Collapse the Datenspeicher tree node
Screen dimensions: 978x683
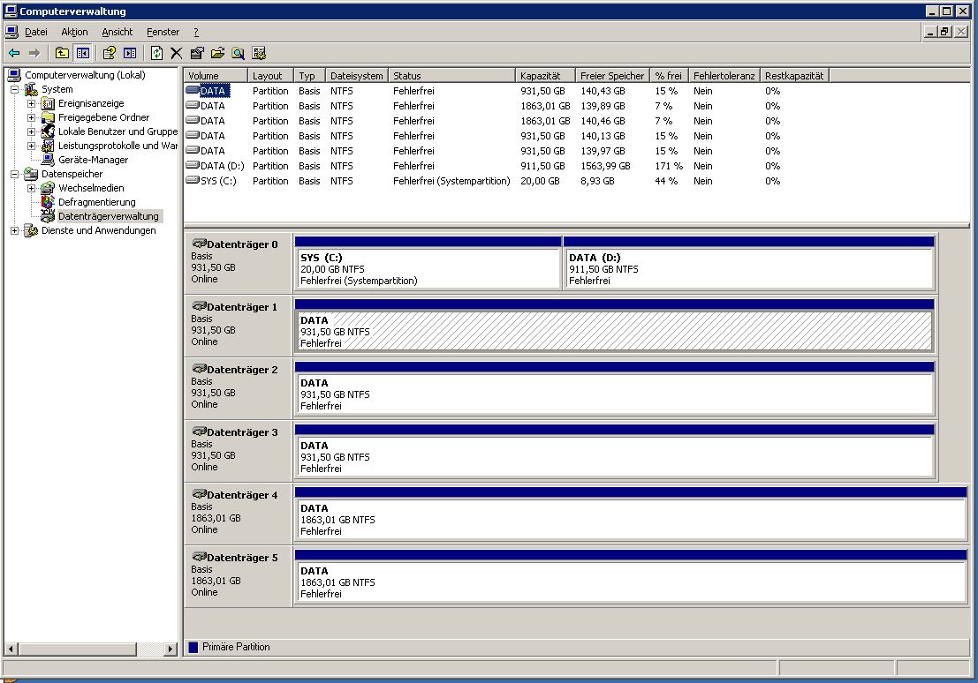click(x=14, y=175)
